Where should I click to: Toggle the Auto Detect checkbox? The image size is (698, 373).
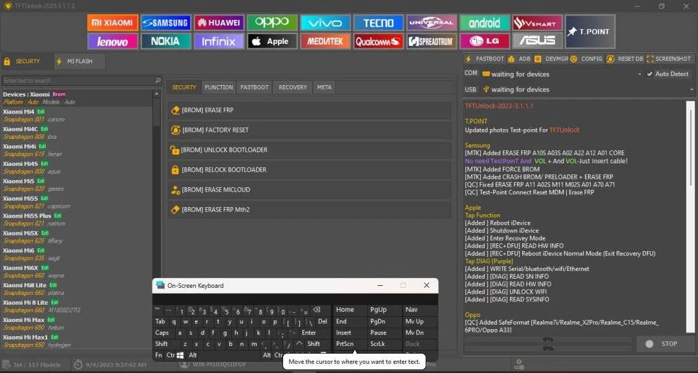tap(650, 74)
